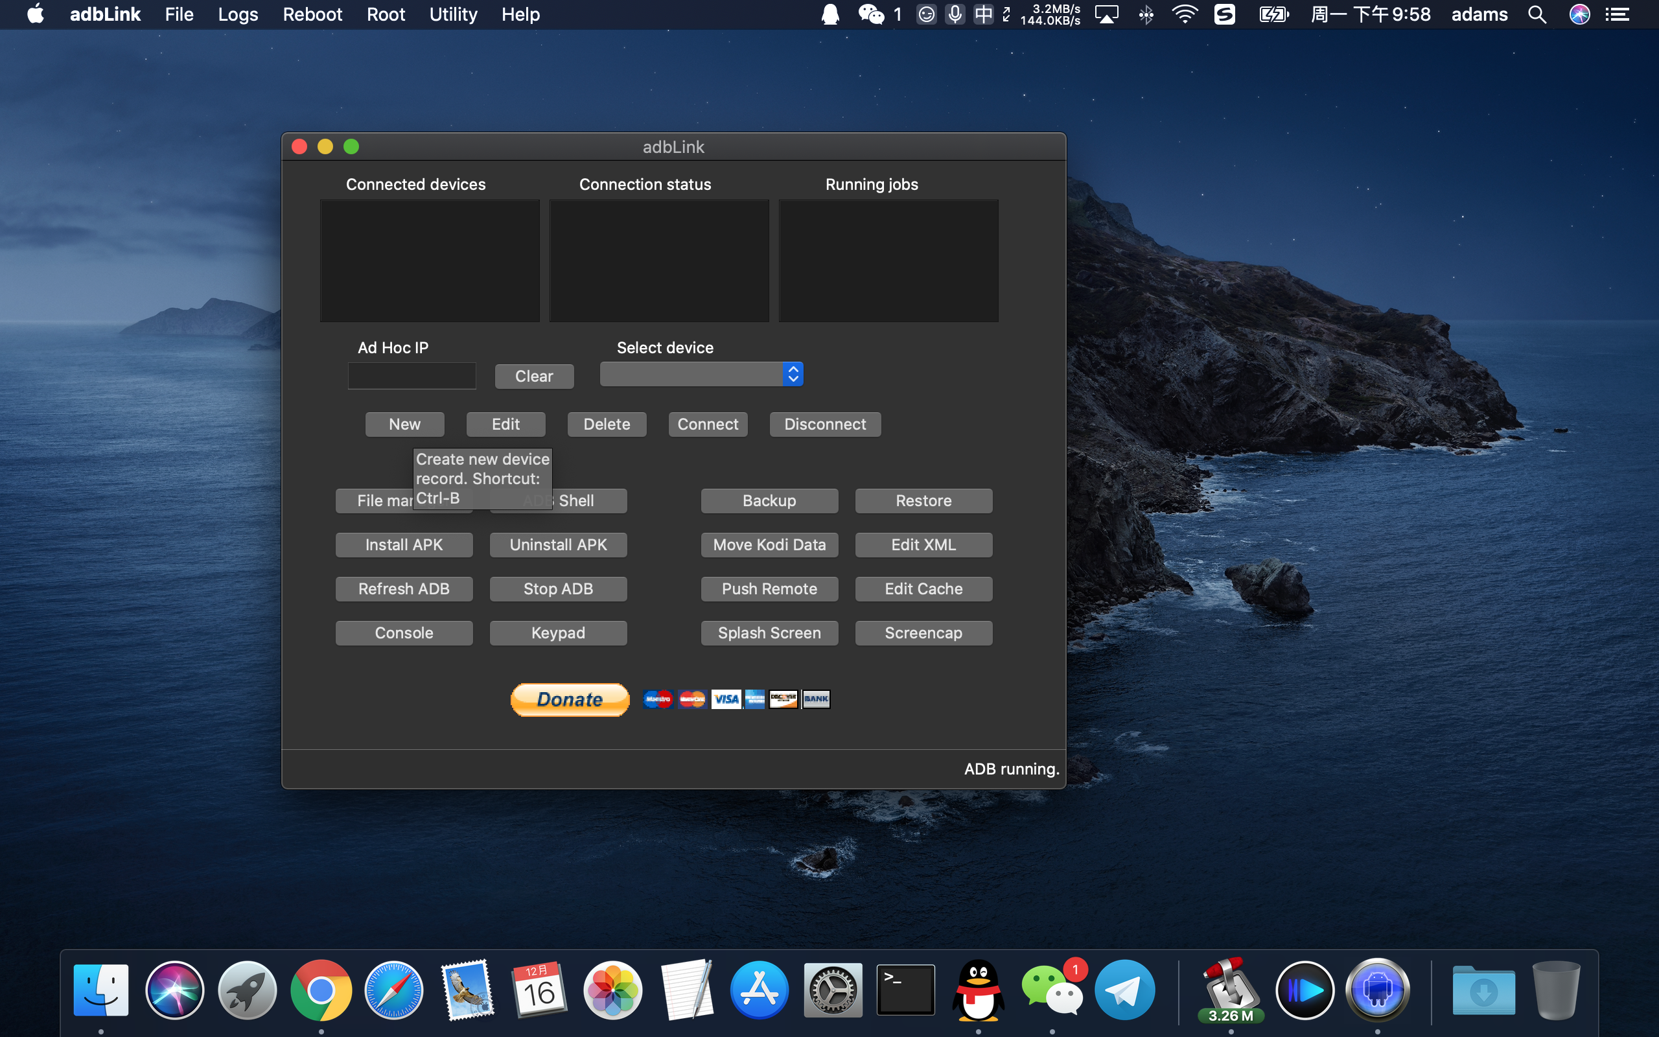Open Telegram from the dock
This screenshot has width=1659, height=1037.
tap(1124, 990)
